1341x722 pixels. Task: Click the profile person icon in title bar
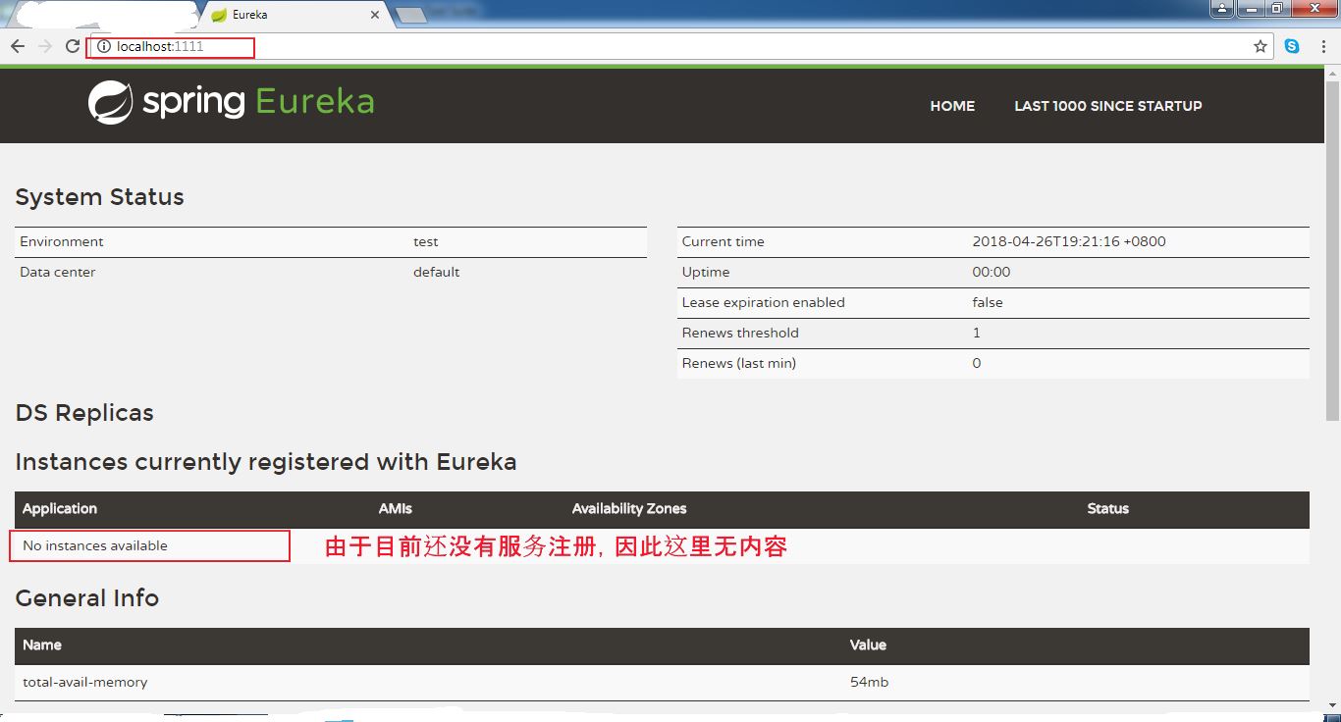[1220, 8]
